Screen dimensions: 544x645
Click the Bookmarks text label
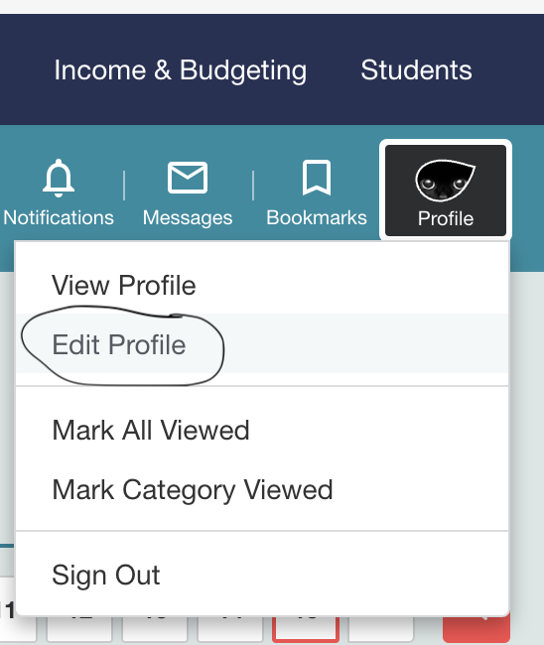[x=317, y=217]
